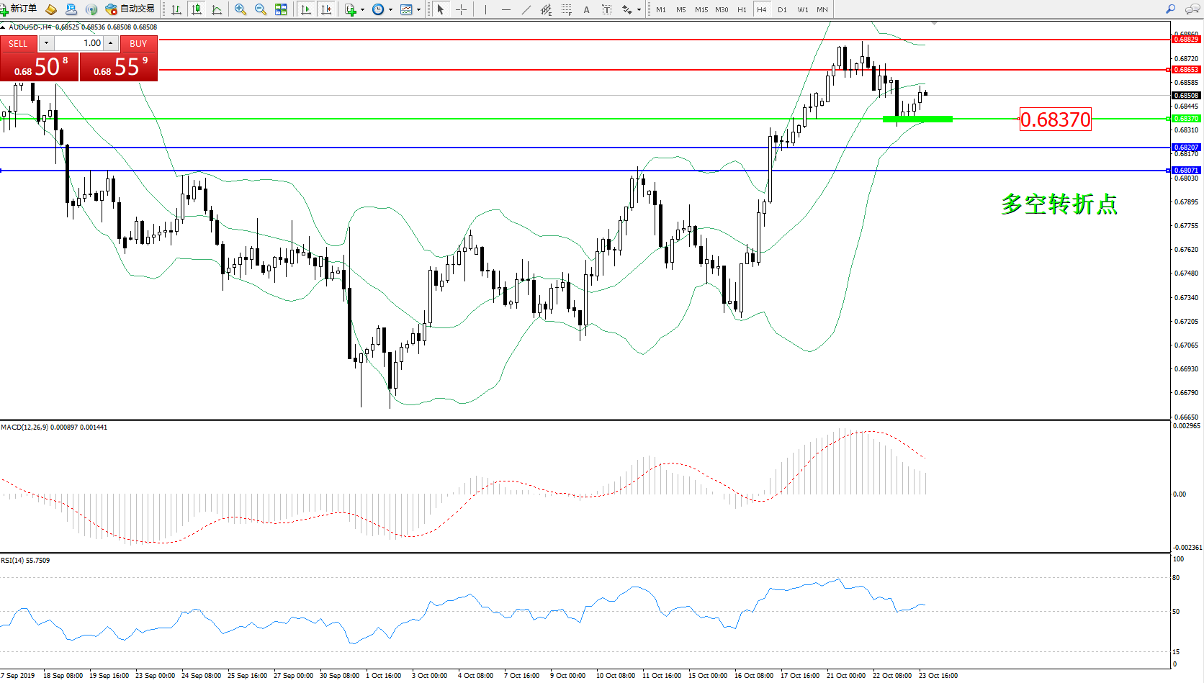Choose the trendline drawing tool

(526, 9)
